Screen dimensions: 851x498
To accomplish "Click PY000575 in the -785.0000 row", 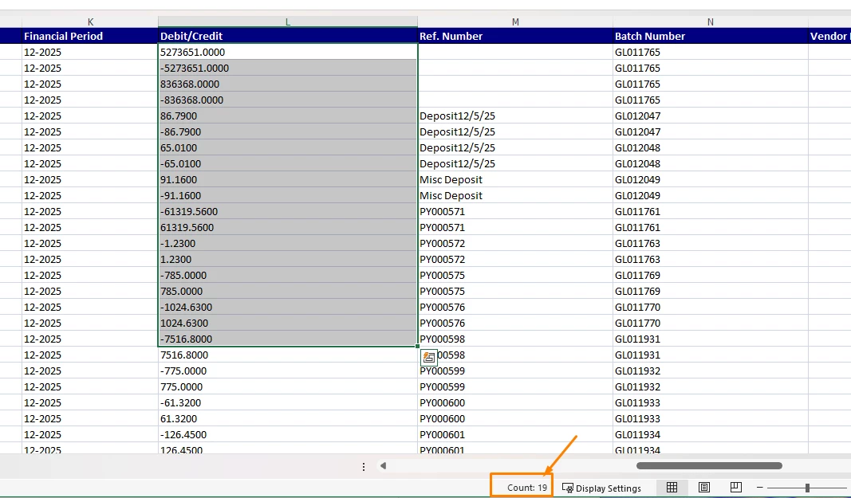I will [x=443, y=276].
